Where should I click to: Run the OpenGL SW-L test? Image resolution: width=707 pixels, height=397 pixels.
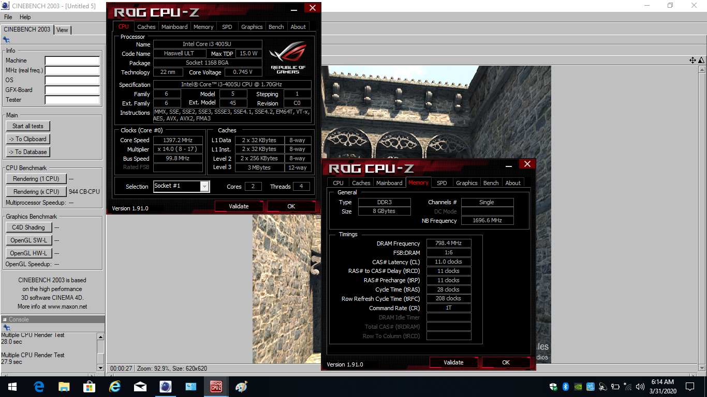tap(28, 240)
